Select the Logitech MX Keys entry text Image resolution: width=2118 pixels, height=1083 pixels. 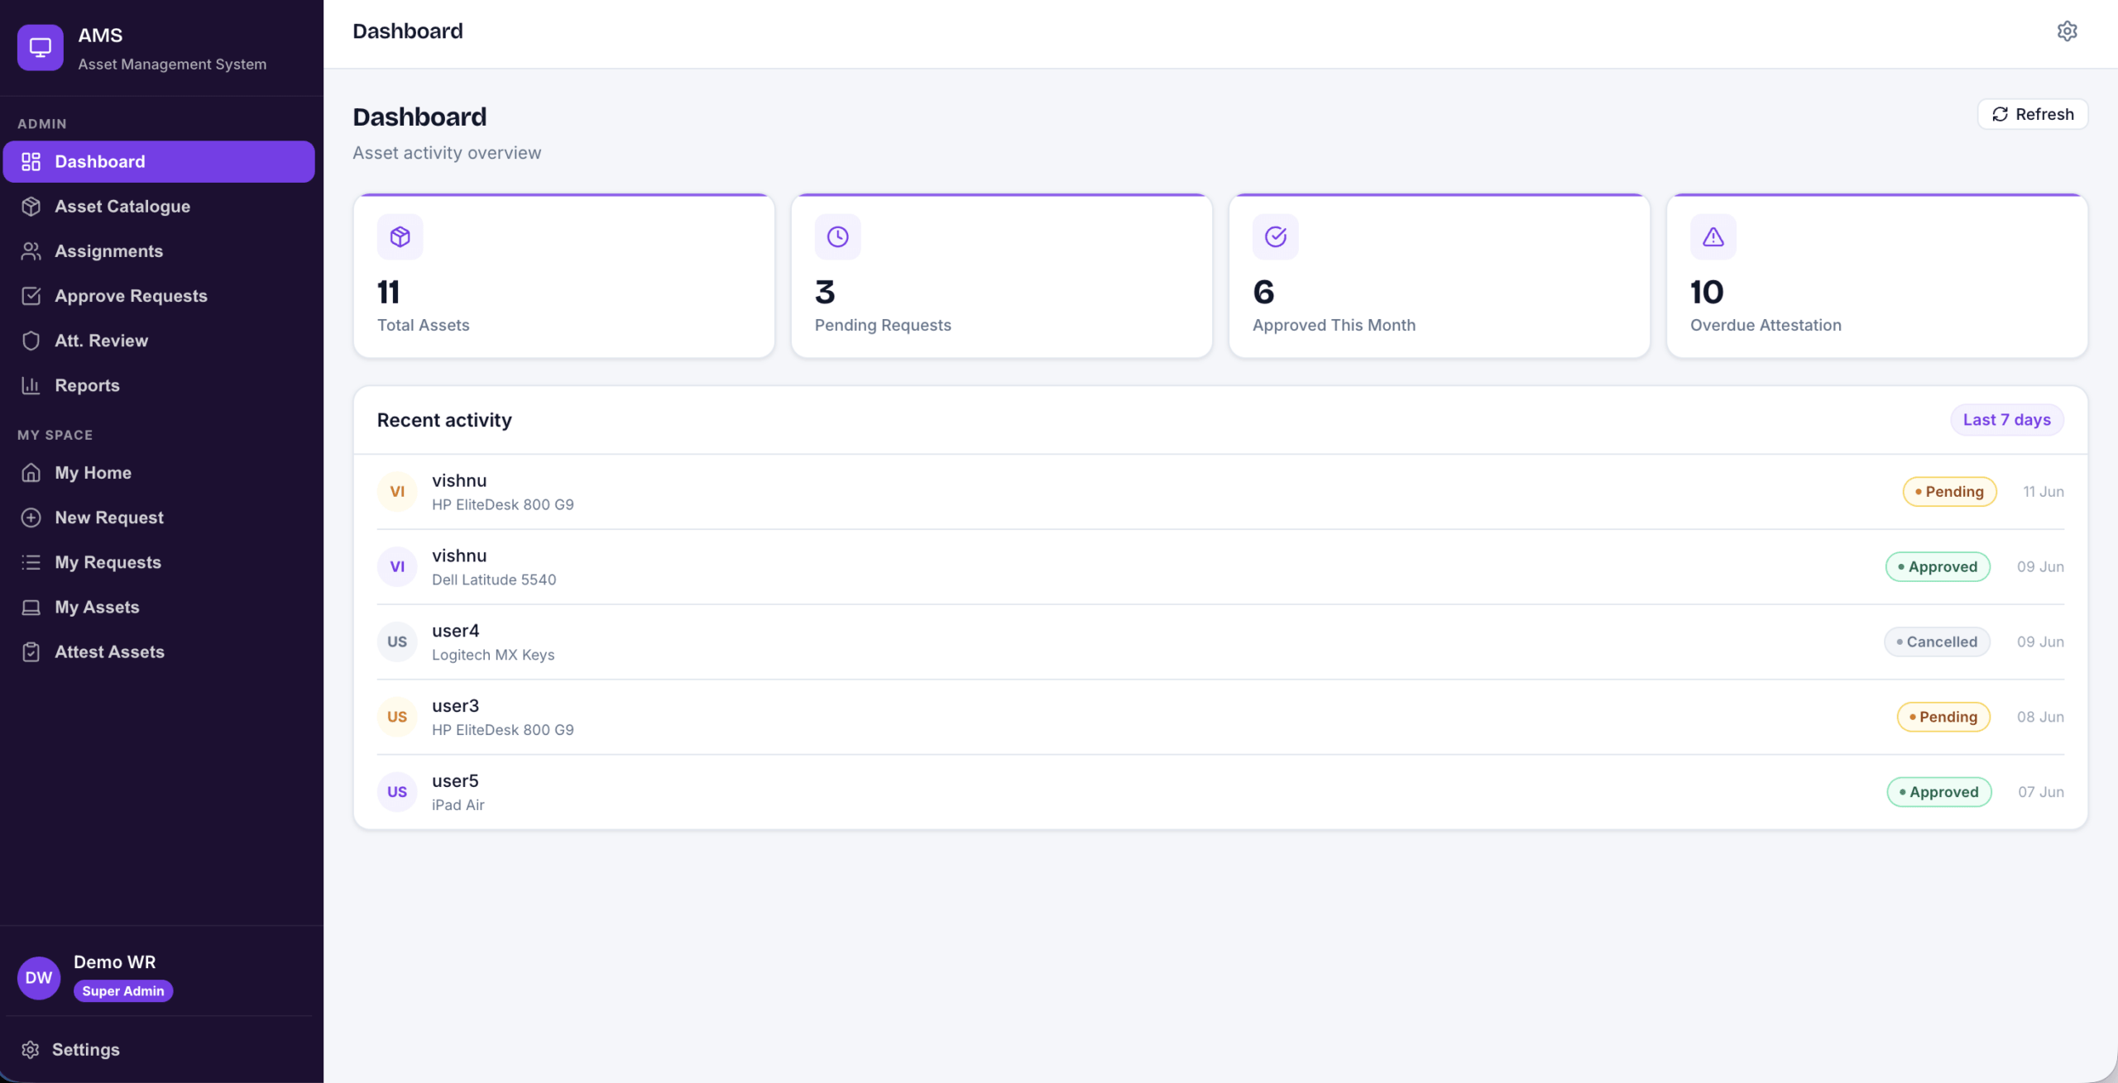click(x=493, y=655)
